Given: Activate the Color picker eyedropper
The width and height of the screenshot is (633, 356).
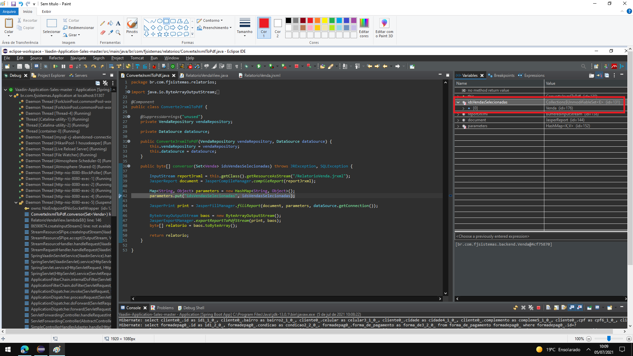Looking at the screenshot, I should coord(110,32).
